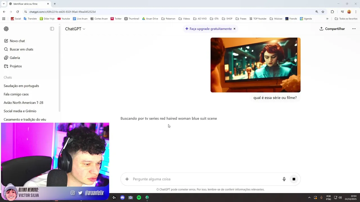
Task: Click the address bar URL
Action: [62, 12]
